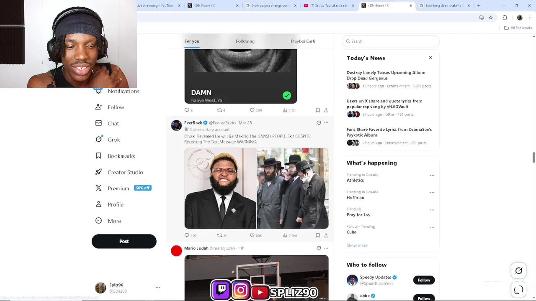Reply to the Kanye West DAMN post
Image resolution: width=536 pixels, height=301 pixels.
188,110
